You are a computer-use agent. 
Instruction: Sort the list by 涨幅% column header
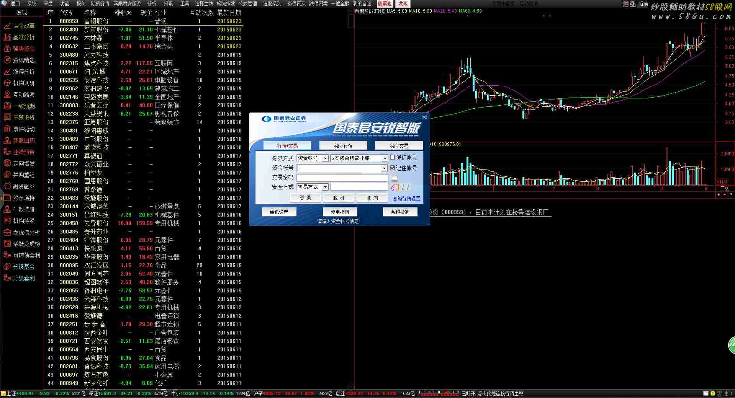click(x=123, y=13)
